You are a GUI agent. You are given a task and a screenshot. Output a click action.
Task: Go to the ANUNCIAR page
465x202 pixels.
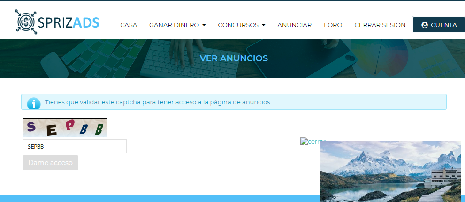click(295, 25)
